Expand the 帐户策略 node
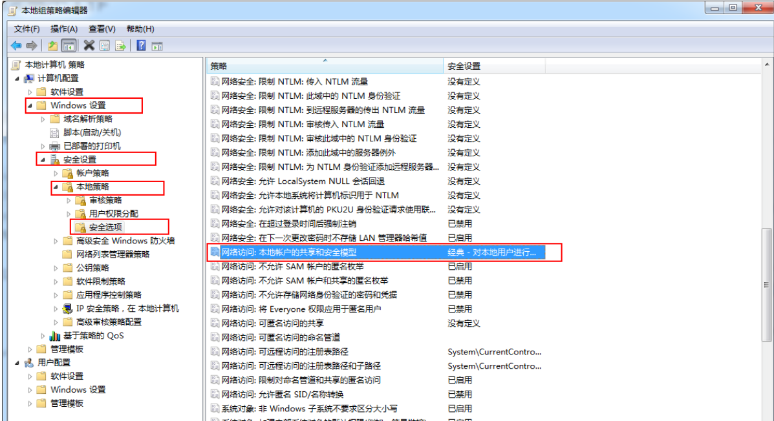This screenshot has width=774, height=421. [56, 174]
